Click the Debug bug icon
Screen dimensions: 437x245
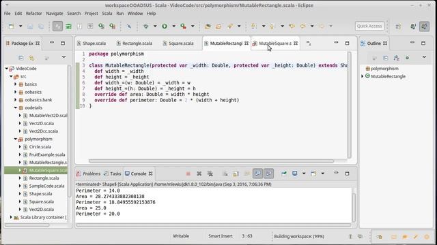tap(145, 26)
